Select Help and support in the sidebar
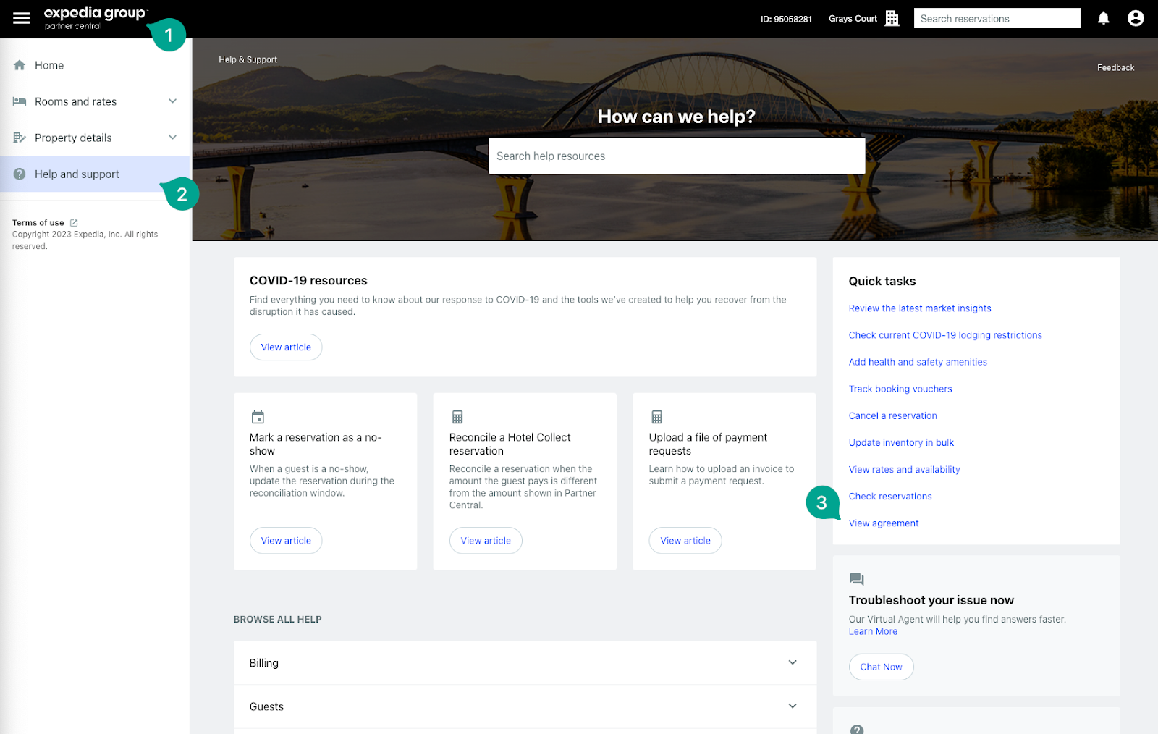The image size is (1158, 734). 95,174
